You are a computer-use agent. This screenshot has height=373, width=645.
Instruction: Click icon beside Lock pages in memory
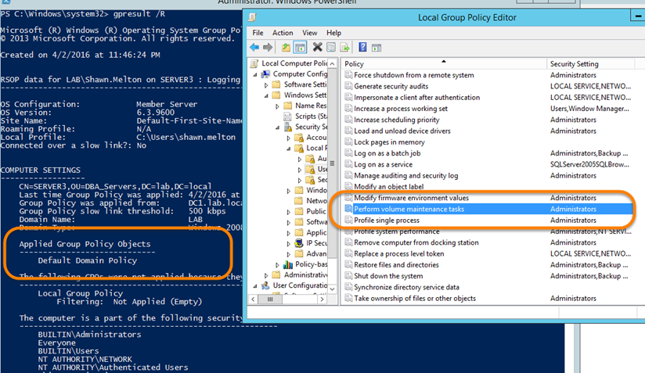[x=348, y=142]
